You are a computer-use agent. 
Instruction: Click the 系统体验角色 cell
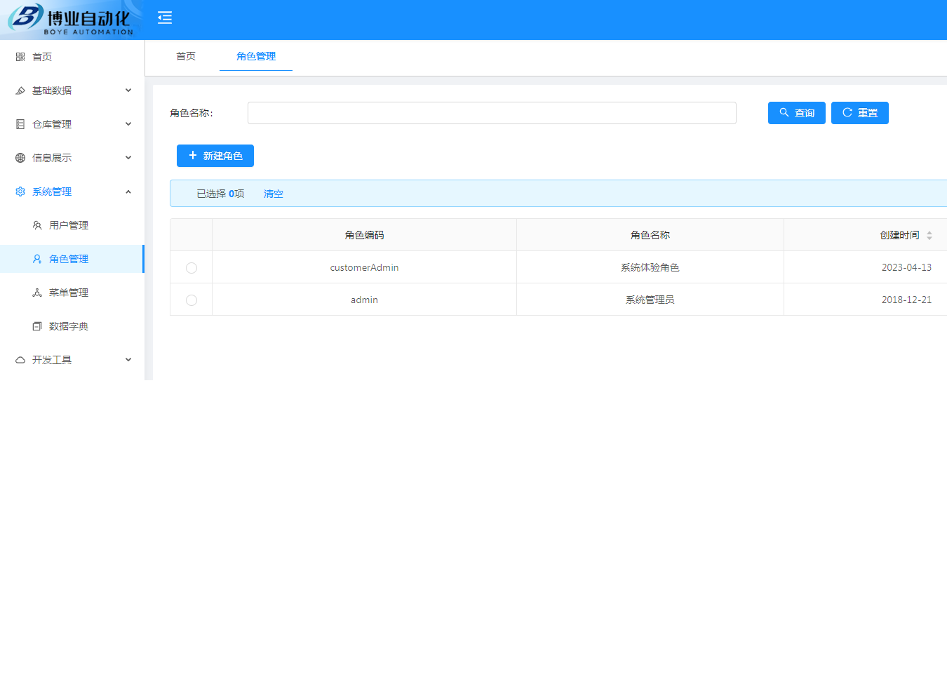(x=650, y=267)
